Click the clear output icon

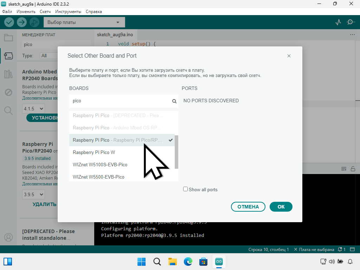[x=344, y=169]
